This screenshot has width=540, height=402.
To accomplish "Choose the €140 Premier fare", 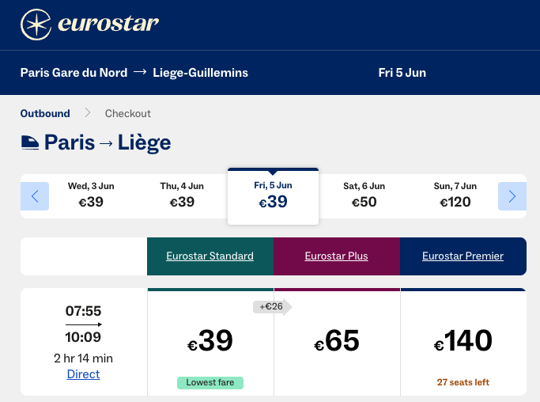I will point(463,341).
